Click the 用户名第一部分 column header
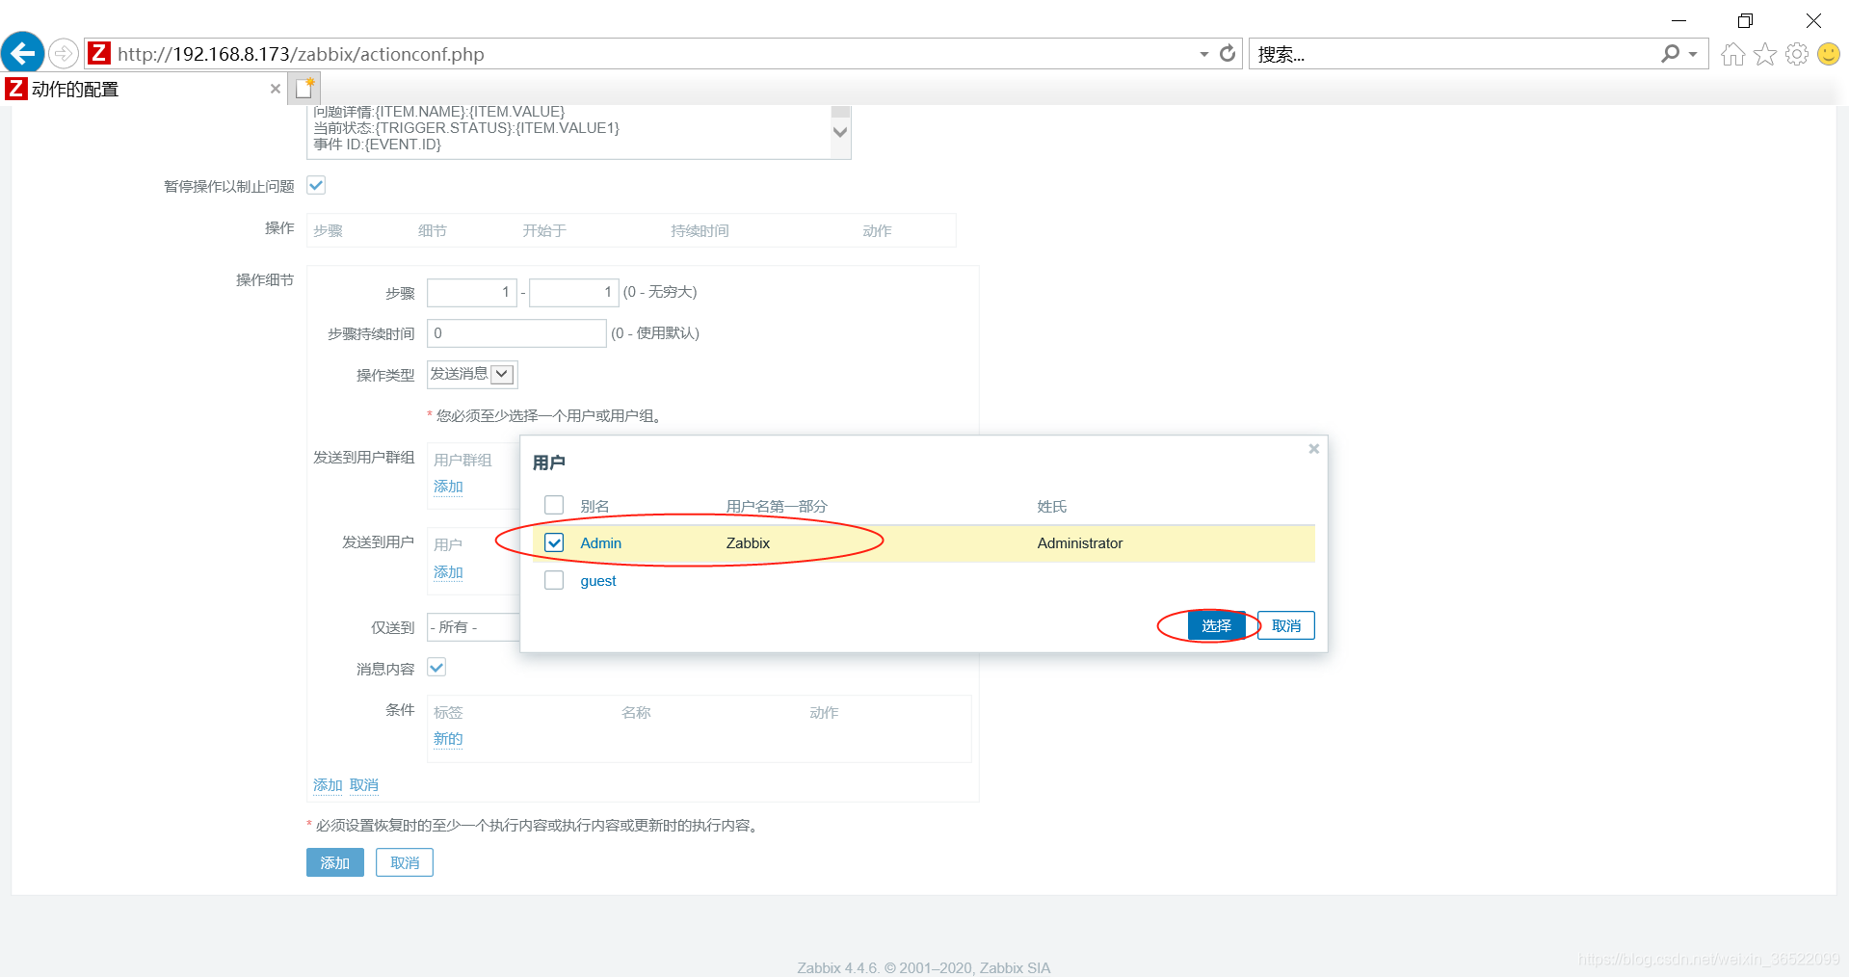1849x977 pixels. pyautogui.click(x=777, y=507)
